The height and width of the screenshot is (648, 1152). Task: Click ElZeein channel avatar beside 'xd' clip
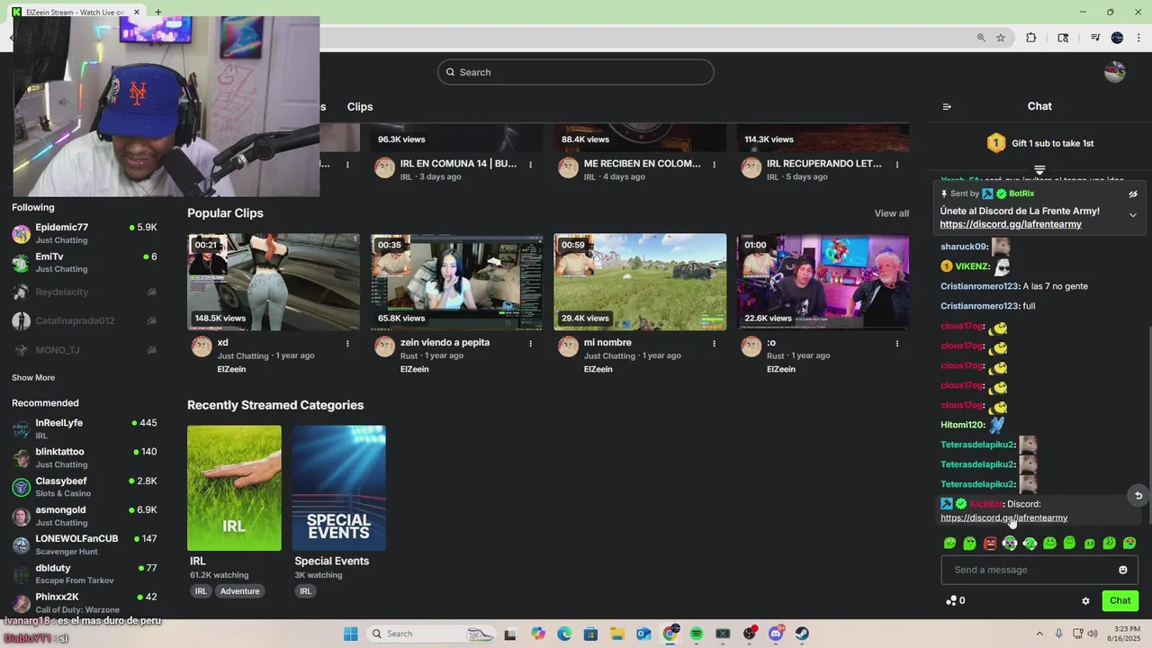click(x=202, y=346)
